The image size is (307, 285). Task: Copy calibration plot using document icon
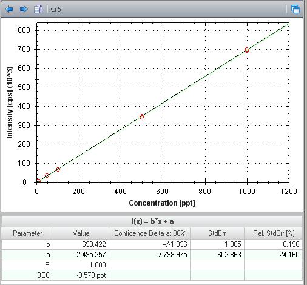[38, 9]
